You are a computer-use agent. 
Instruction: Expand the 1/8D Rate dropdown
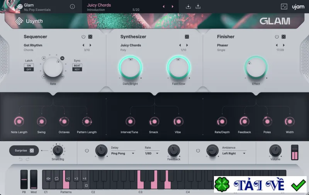[151, 153]
